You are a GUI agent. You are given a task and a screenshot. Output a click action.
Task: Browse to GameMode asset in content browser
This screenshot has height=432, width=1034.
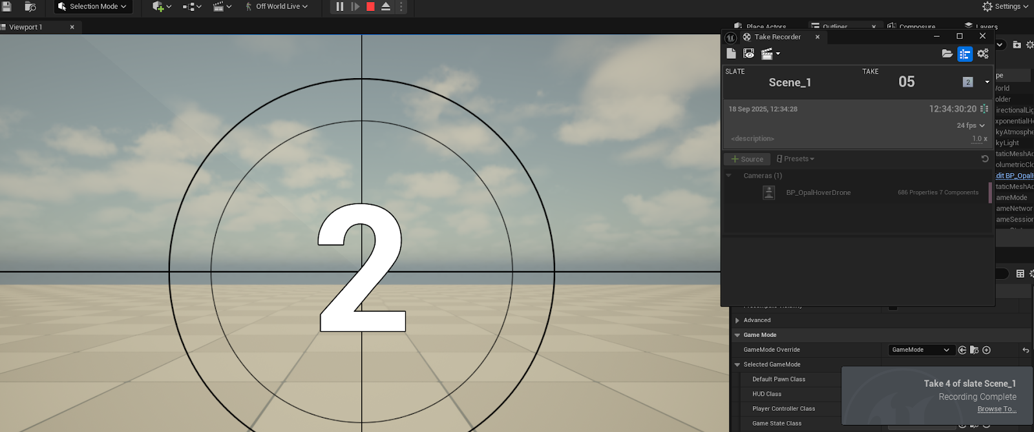tap(975, 350)
